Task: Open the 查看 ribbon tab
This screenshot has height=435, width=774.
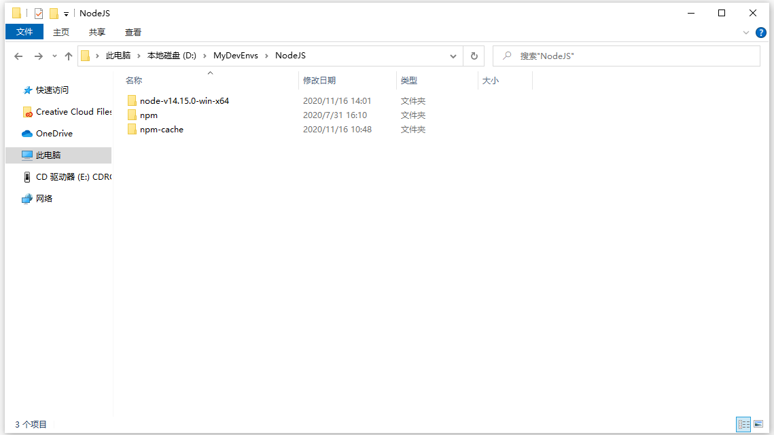Action: tap(133, 32)
